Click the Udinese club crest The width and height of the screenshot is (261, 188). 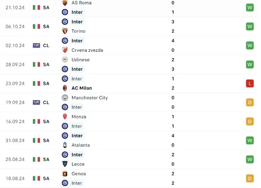(x=64, y=60)
